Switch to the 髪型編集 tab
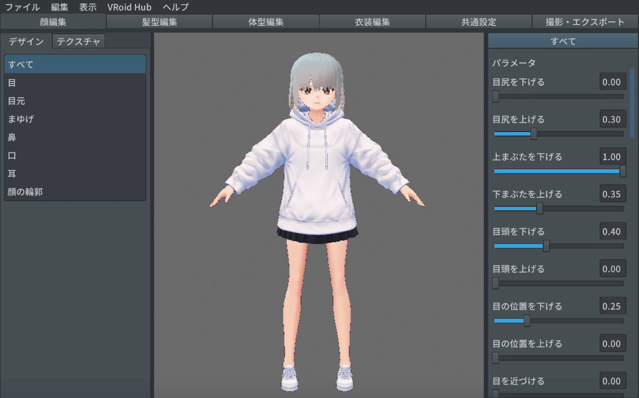Viewport: 639px width, 398px height. (x=159, y=22)
